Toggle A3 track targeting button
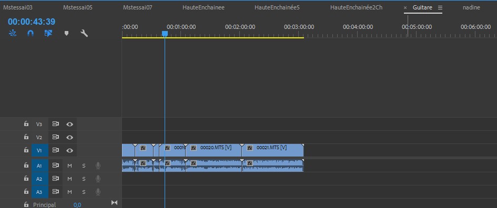Viewport: 497px width, 208px height. (x=39, y=192)
